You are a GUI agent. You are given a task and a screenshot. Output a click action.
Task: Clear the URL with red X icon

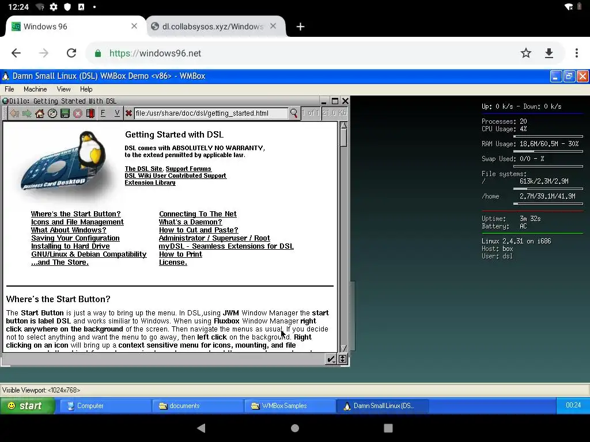[128, 113]
